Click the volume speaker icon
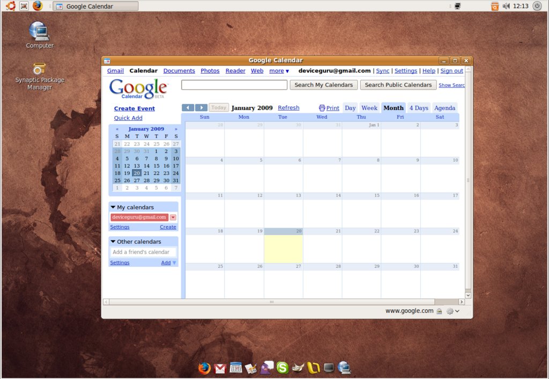The image size is (549, 379). point(506,6)
